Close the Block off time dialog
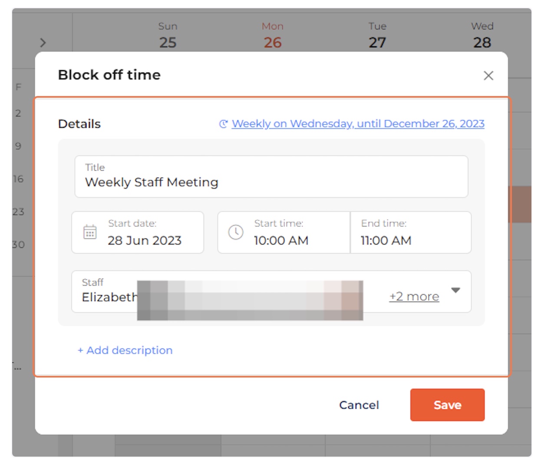The image size is (541, 464). (x=488, y=76)
